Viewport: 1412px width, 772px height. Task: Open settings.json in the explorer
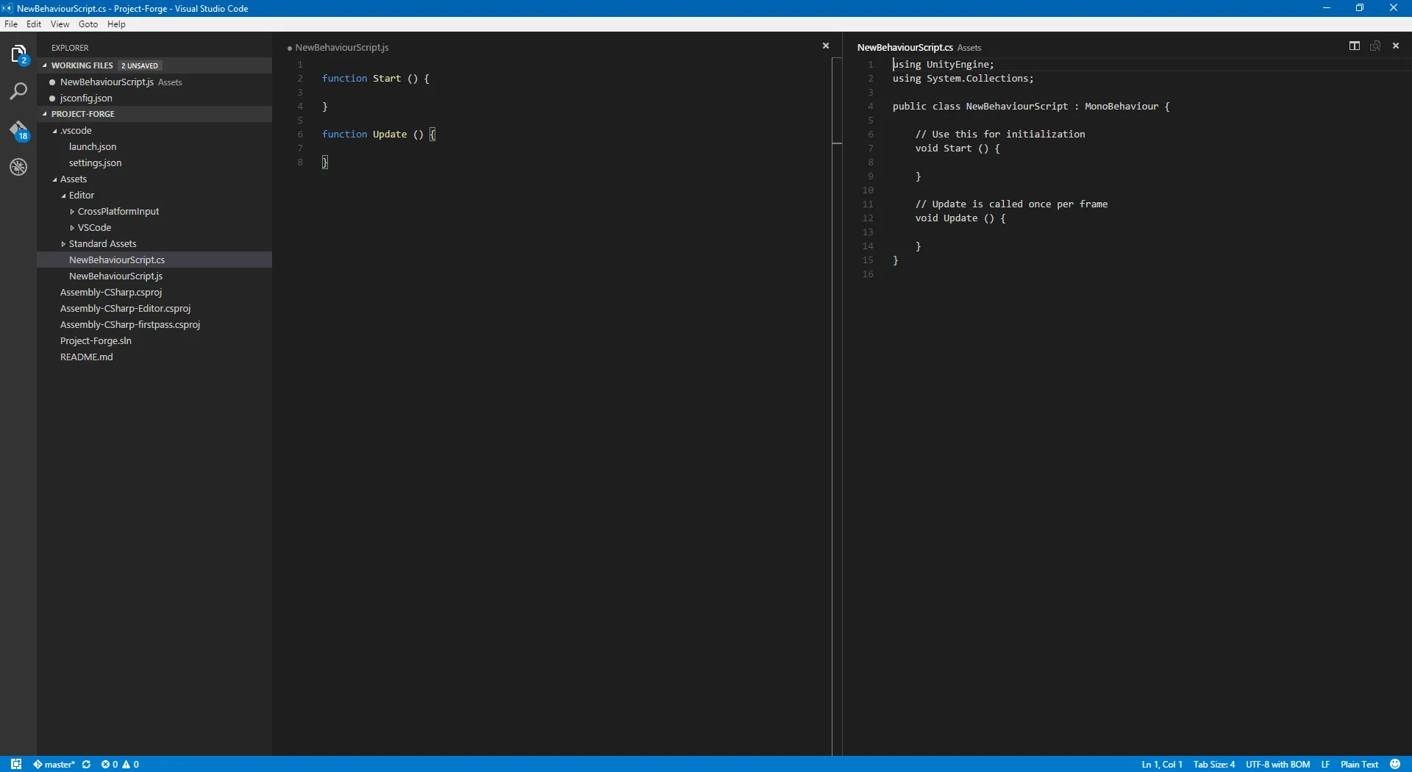(154, 162)
